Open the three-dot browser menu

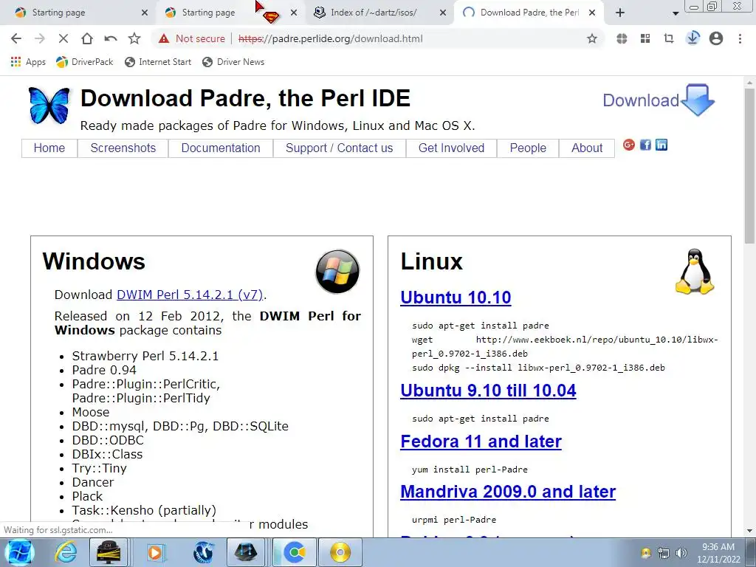[740, 38]
